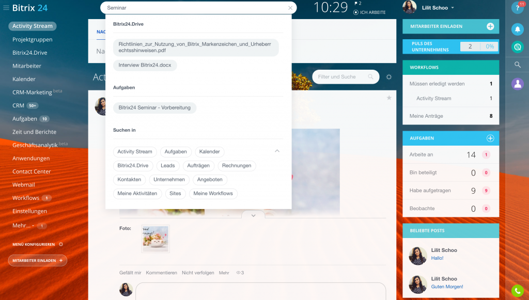The height and width of the screenshot is (300, 529).
Task: Search in Angeboten chip
Action: click(x=210, y=180)
